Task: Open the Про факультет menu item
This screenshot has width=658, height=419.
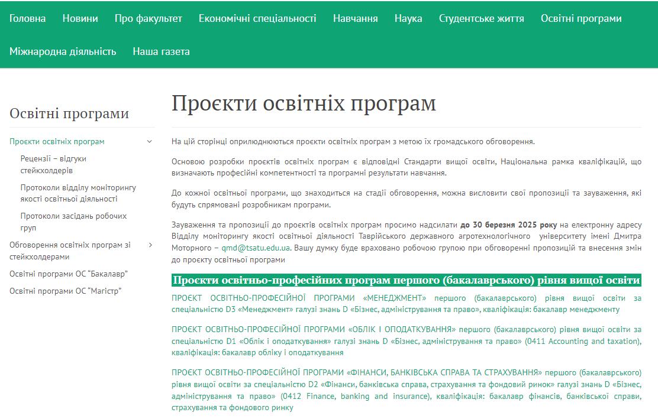Action: click(147, 18)
